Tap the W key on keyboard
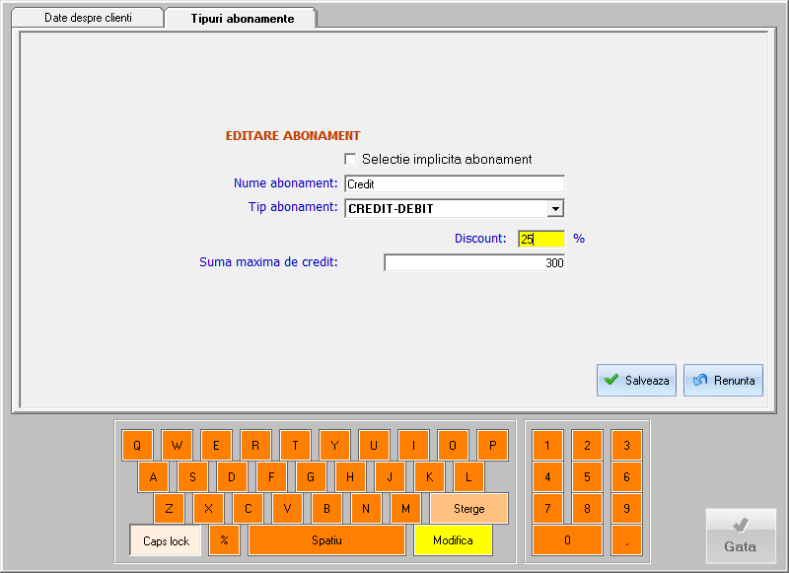Viewport: 789px width, 573px height. pyautogui.click(x=177, y=445)
